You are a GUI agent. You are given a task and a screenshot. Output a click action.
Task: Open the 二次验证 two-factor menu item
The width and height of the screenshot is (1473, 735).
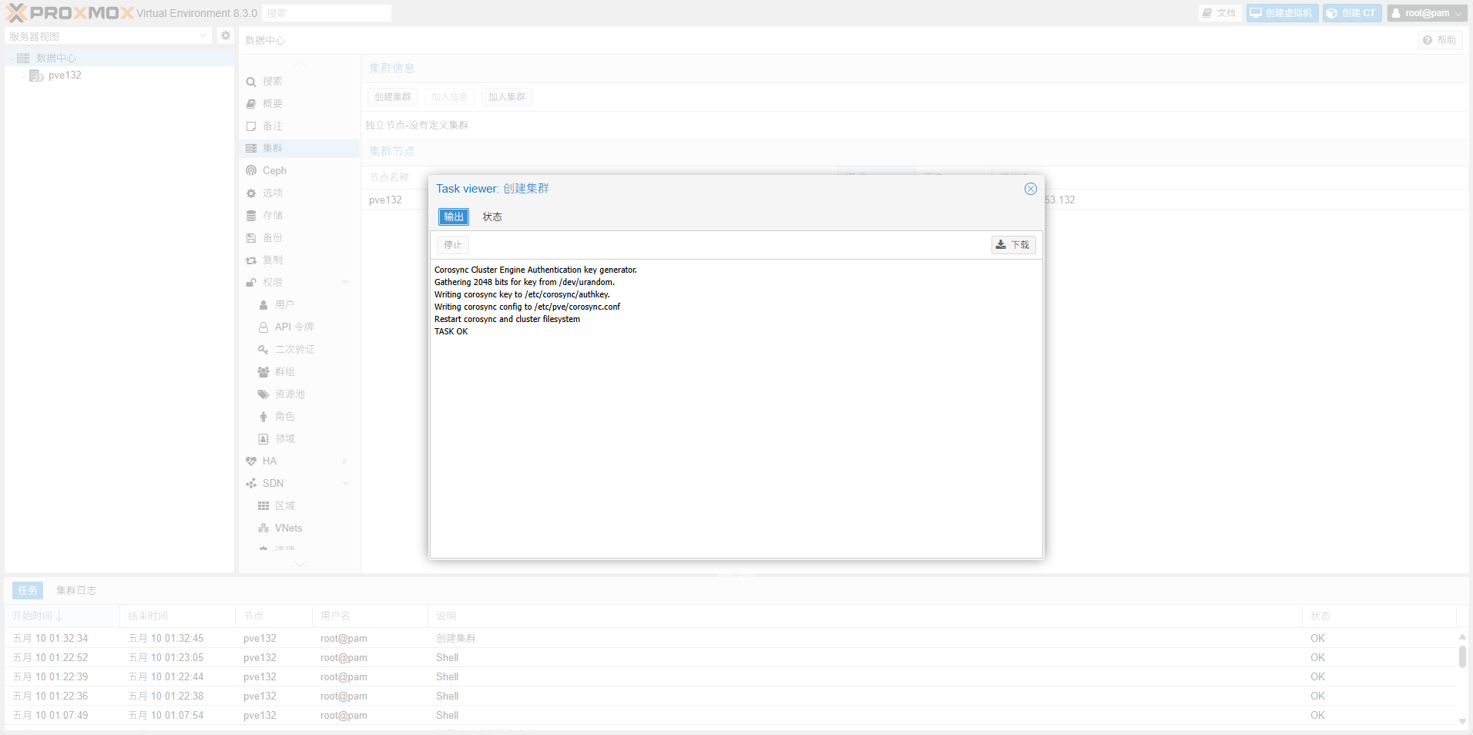click(299, 349)
